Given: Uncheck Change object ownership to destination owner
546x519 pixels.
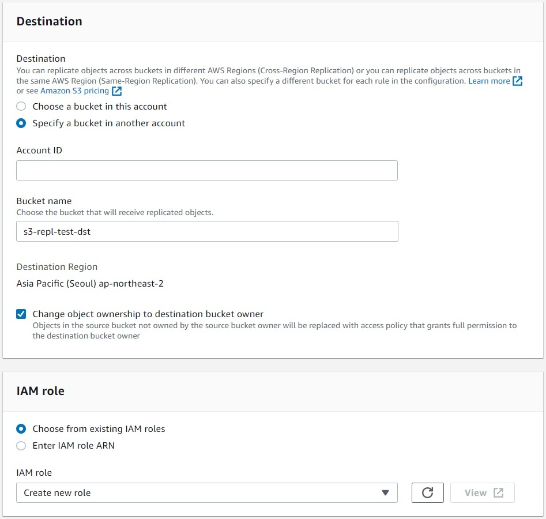Looking at the screenshot, I should [21, 314].
